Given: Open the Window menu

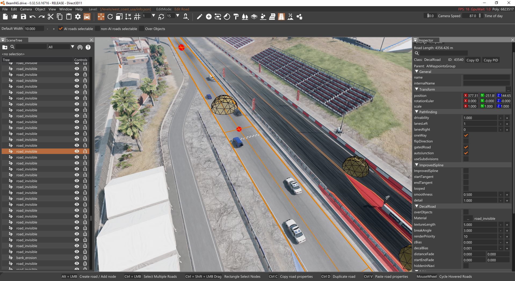Looking at the screenshot, I should click(66, 9).
